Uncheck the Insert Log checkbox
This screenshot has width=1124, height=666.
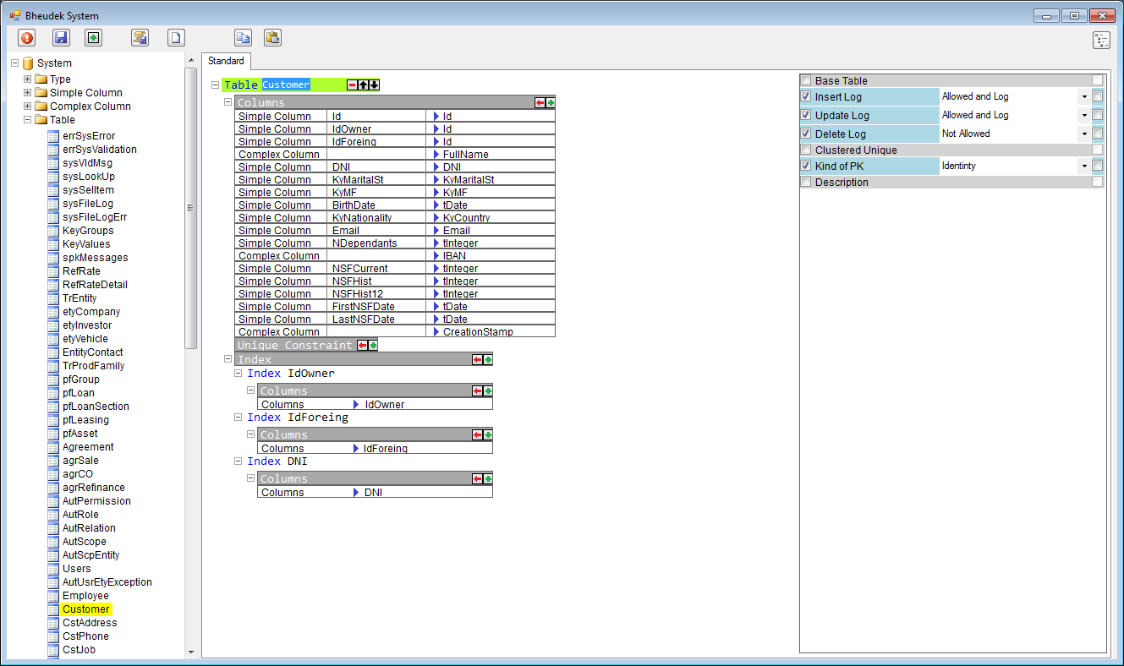click(x=806, y=97)
